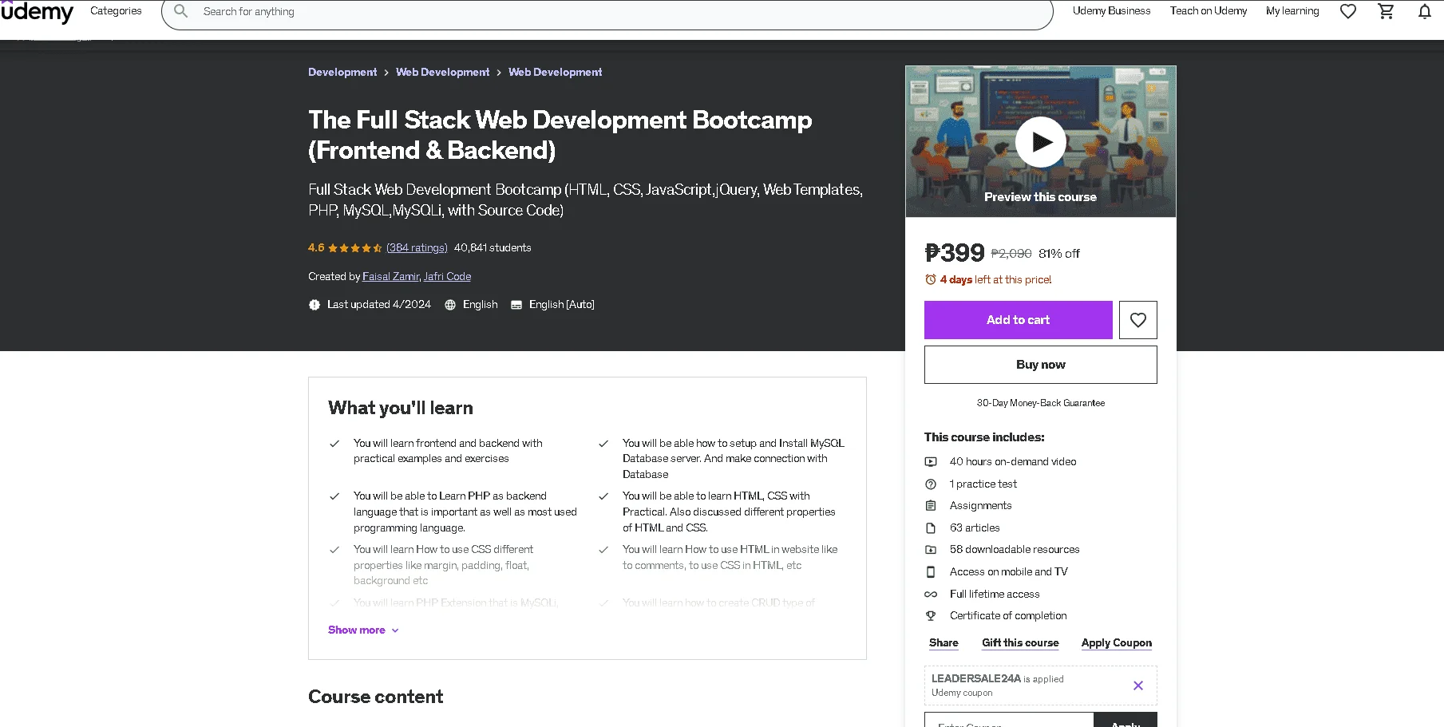Screen dimensions: 1444x727
Task: Click the 81% off text
Action: (1059, 254)
